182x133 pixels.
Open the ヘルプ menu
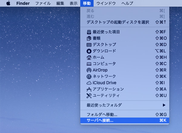coord(127,3)
